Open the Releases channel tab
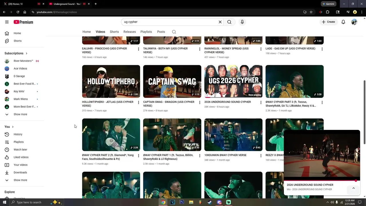The width and height of the screenshot is (366, 206). pos(130,32)
